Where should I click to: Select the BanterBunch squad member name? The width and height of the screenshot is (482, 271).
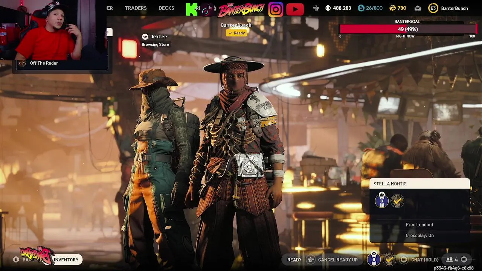click(236, 25)
